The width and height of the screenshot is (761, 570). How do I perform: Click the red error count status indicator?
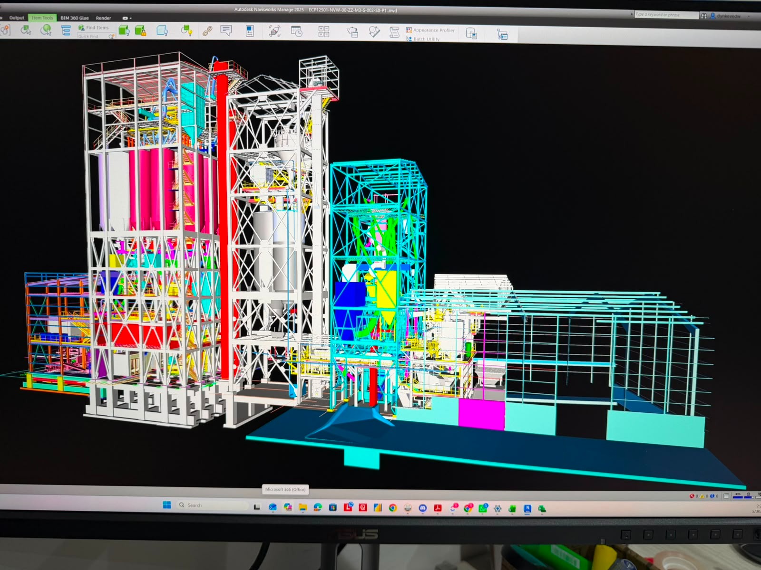(x=693, y=496)
